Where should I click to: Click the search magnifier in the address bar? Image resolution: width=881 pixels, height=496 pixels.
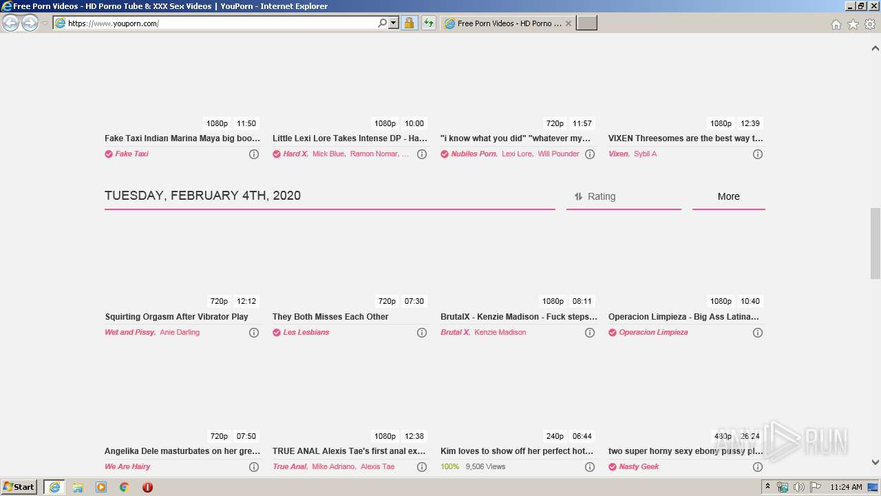pyautogui.click(x=383, y=23)
